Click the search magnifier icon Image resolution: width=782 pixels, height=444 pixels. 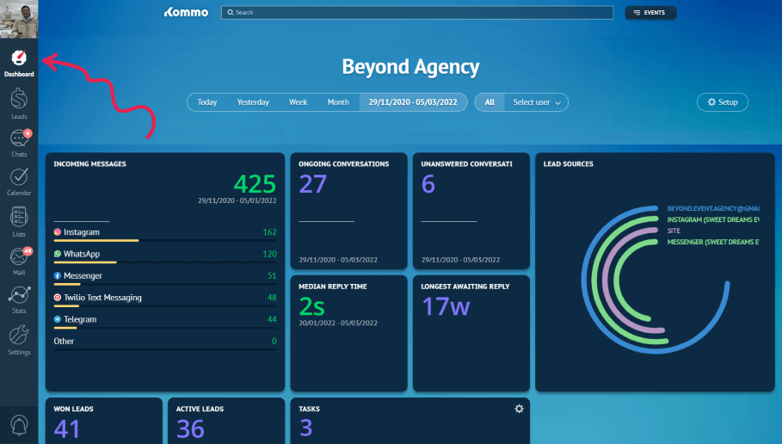[231, 12]
